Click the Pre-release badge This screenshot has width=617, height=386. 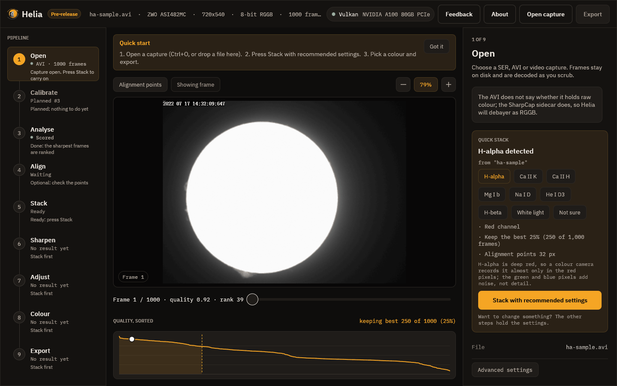64,14
